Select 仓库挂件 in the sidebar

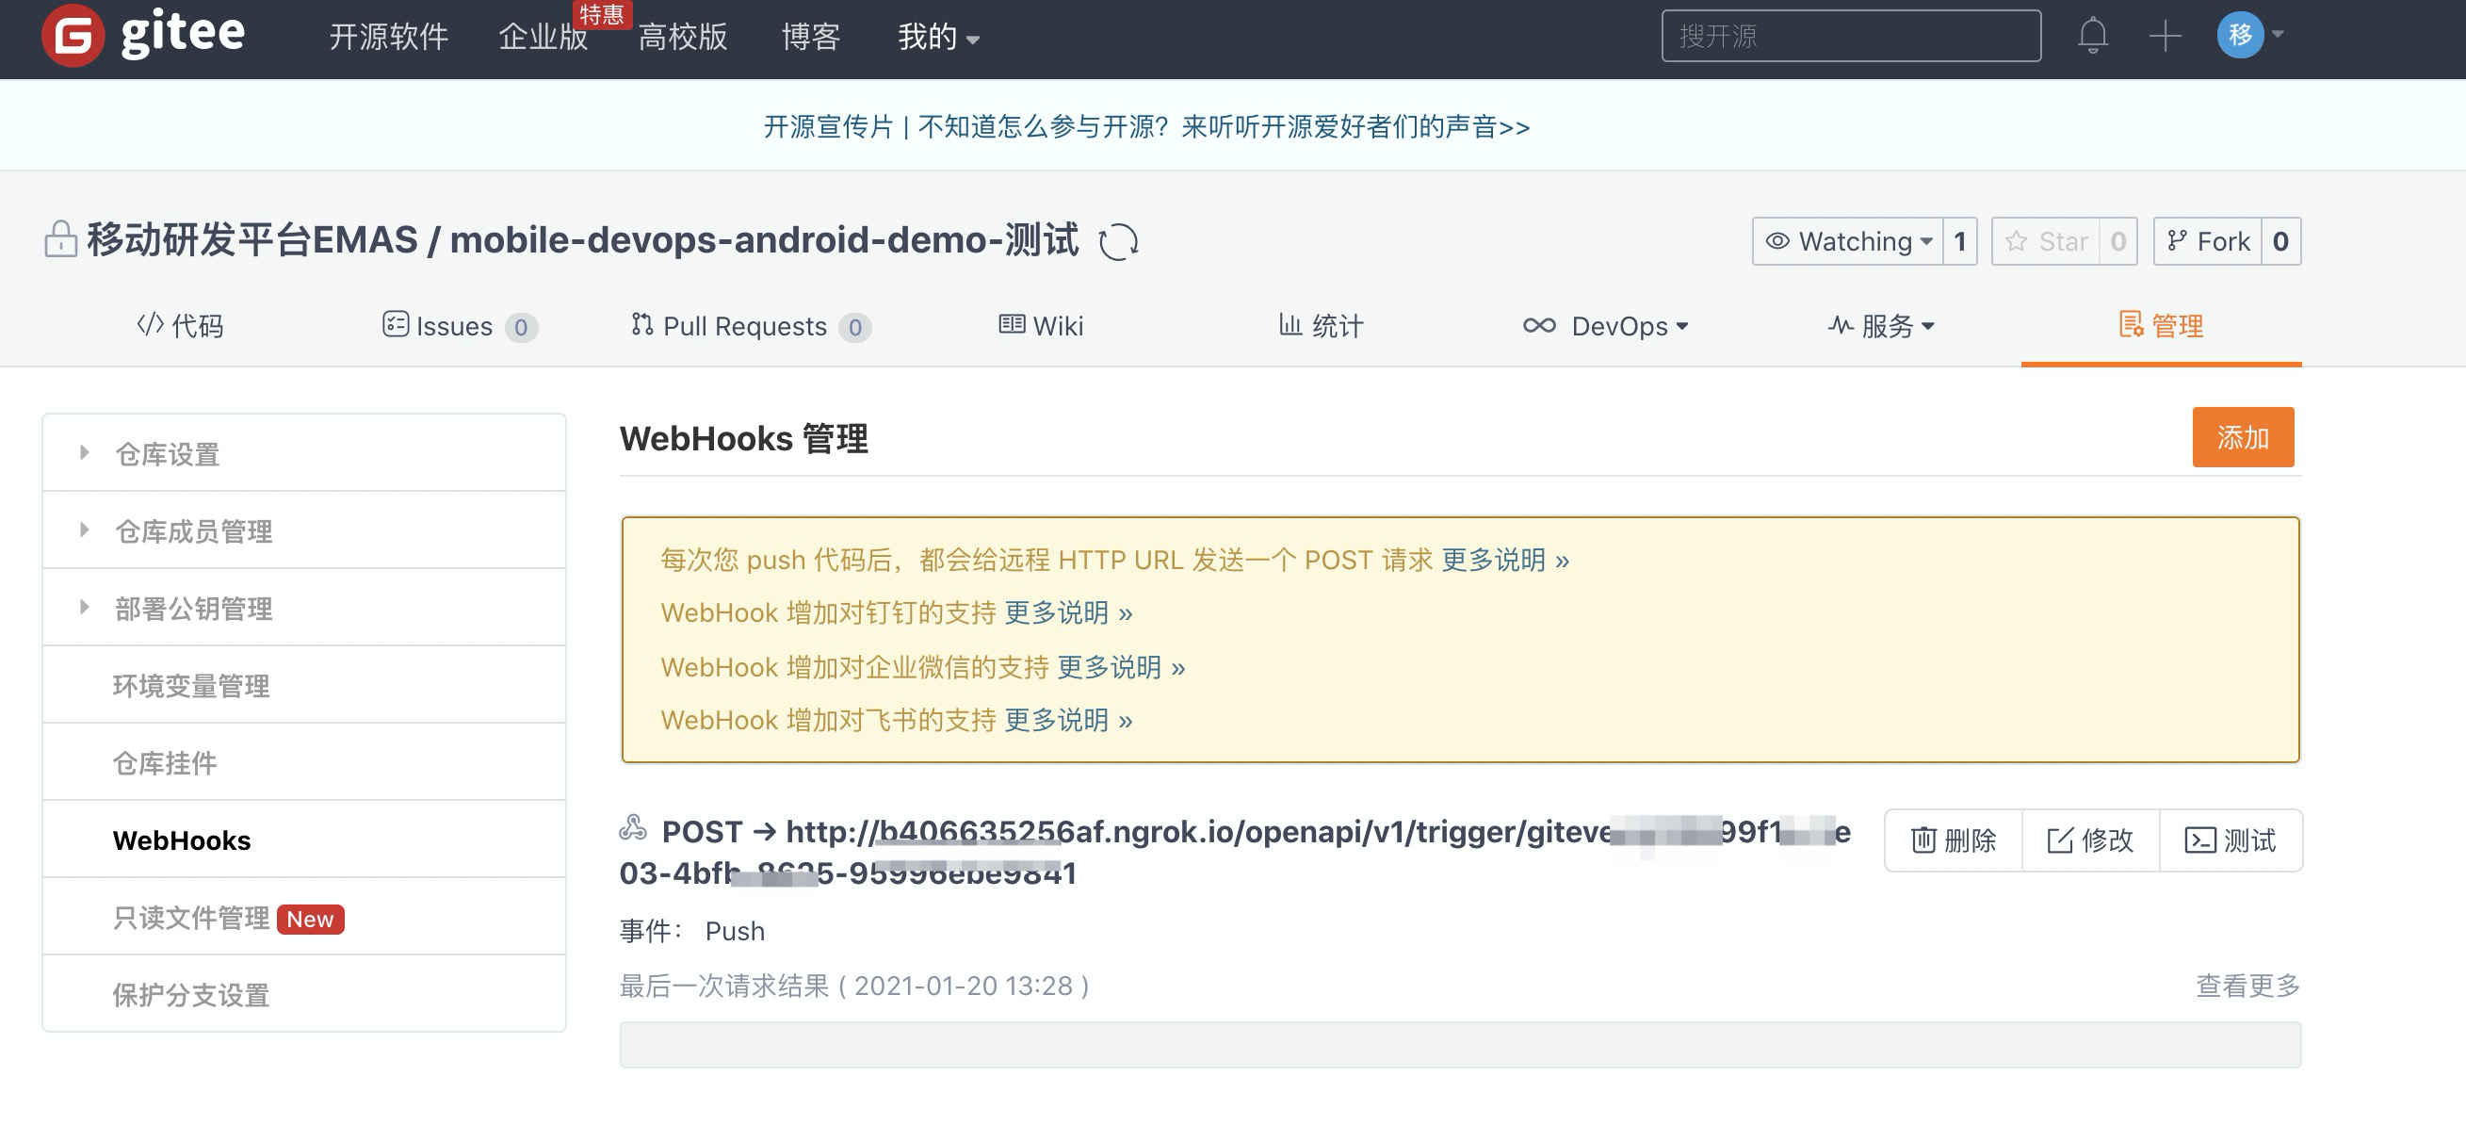tap(303, 763)
